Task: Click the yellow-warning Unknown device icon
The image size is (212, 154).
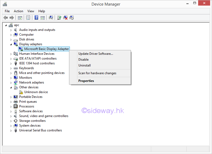Action: [x=21, y=92]
